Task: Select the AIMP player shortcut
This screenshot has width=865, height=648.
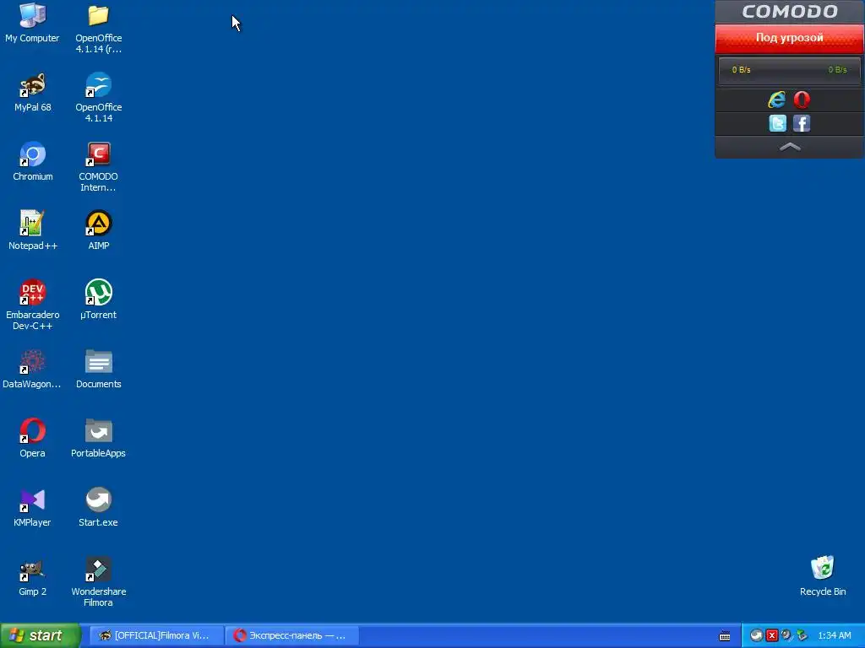Action: [x=98, y=230]
